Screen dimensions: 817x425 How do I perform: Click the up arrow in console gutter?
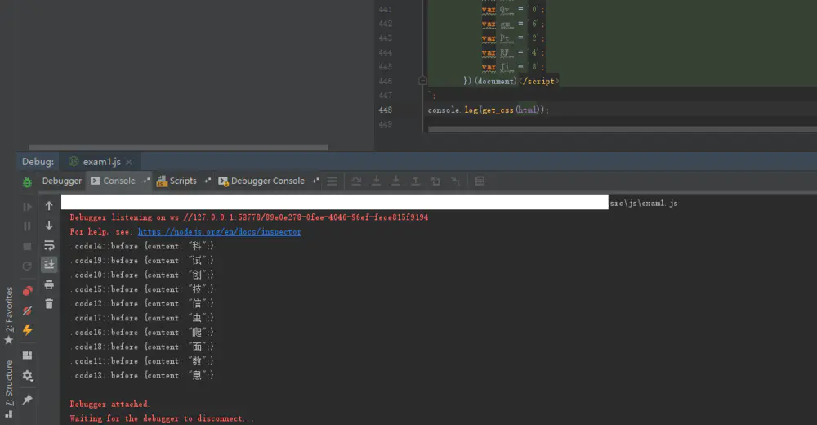tap(49, 206)
